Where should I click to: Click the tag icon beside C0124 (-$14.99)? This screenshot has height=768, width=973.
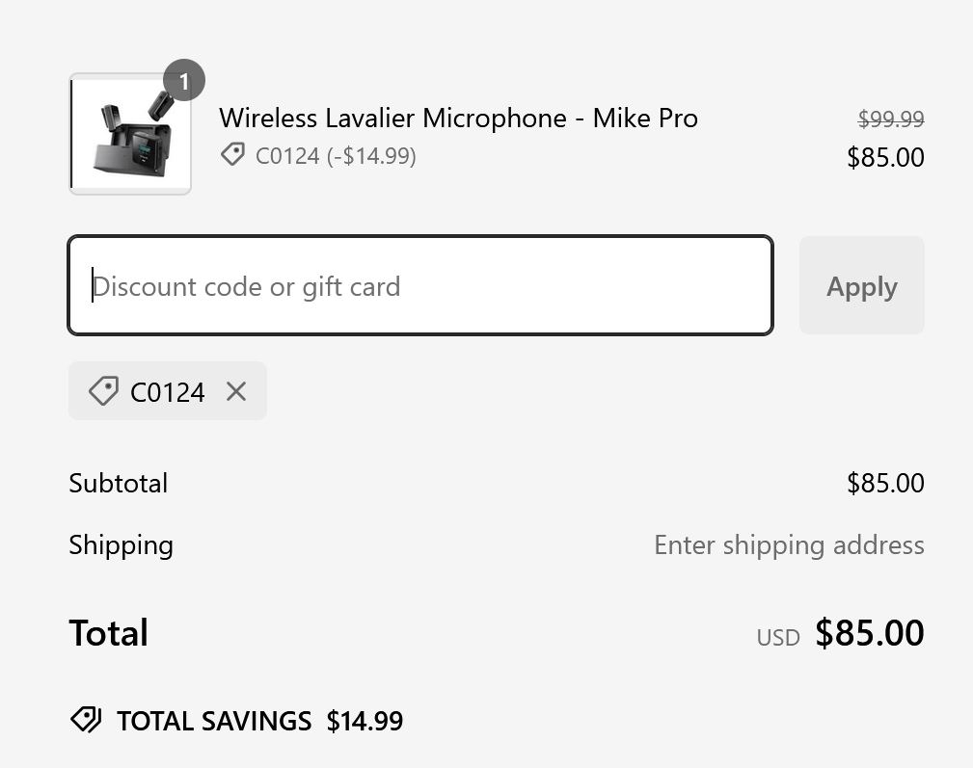[232, 154]
